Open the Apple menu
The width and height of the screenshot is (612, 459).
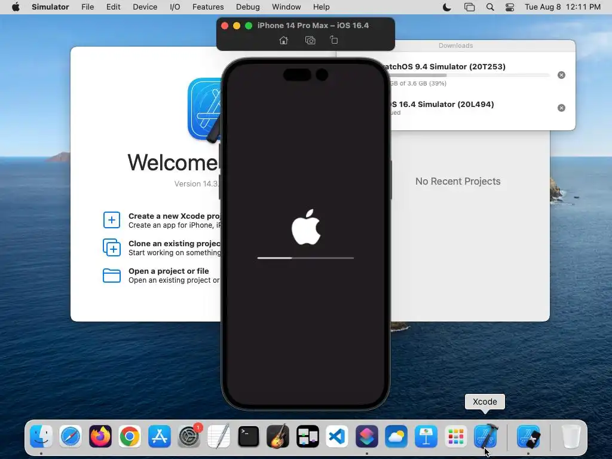click(x=16, y=7)
